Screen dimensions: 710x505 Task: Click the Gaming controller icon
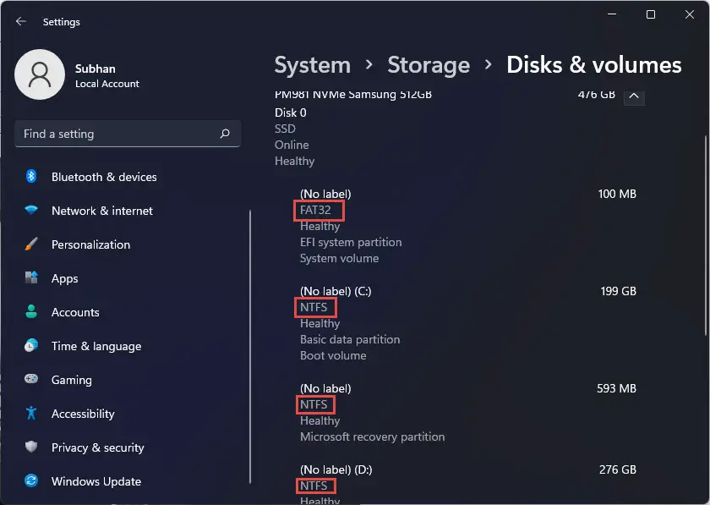coord(31,378)
